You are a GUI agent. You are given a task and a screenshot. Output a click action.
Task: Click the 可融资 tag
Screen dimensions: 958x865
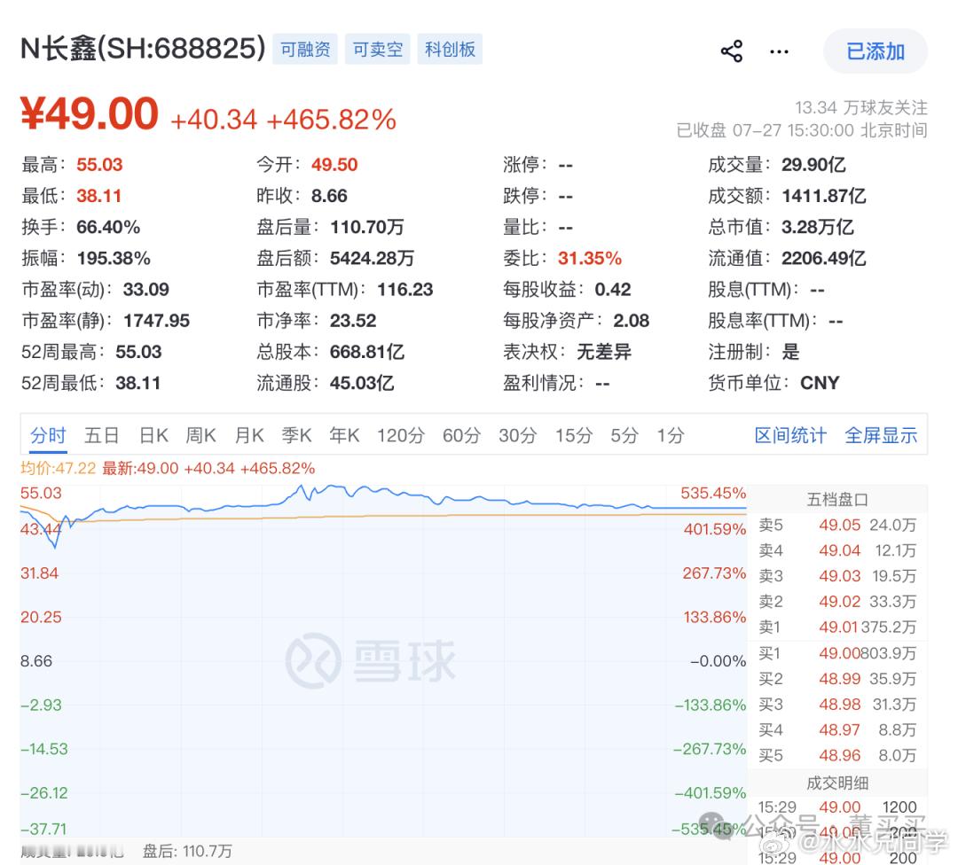[x=305, y=49]
